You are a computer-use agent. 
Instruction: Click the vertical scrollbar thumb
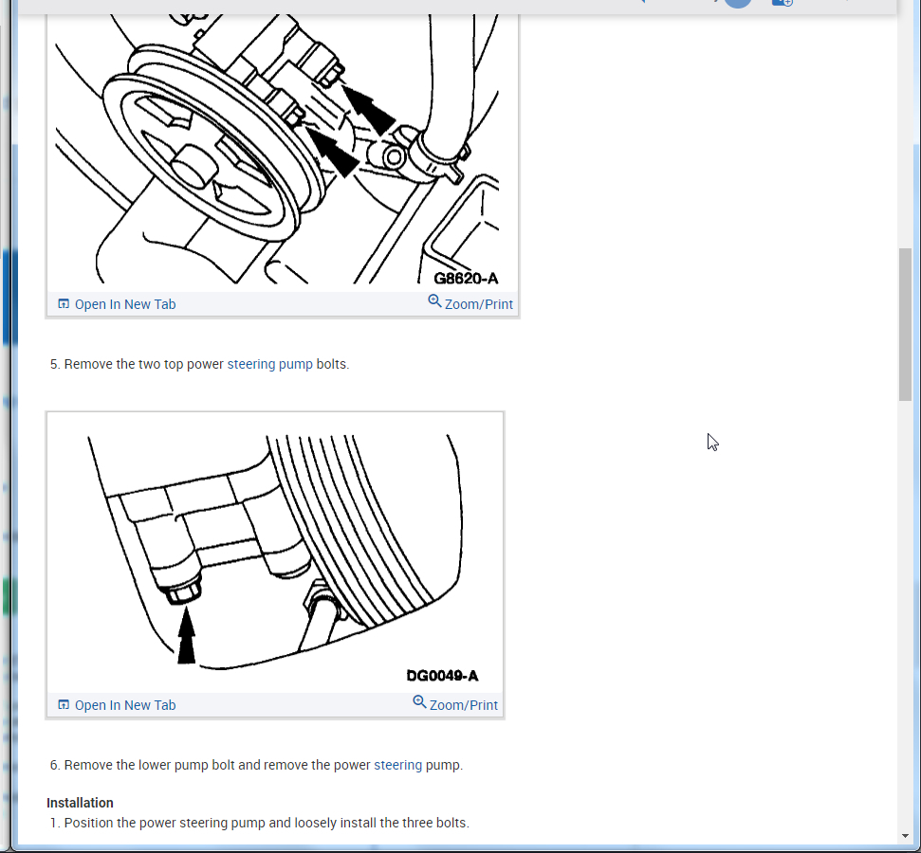tap(905, 325)
